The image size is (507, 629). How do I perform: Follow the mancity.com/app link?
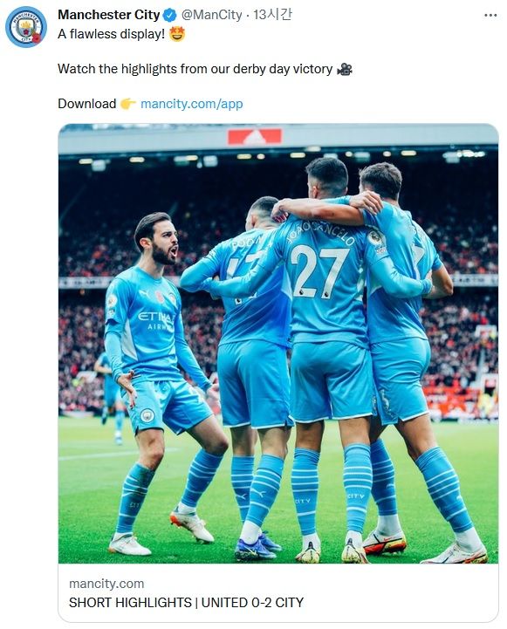click(192, 104)
